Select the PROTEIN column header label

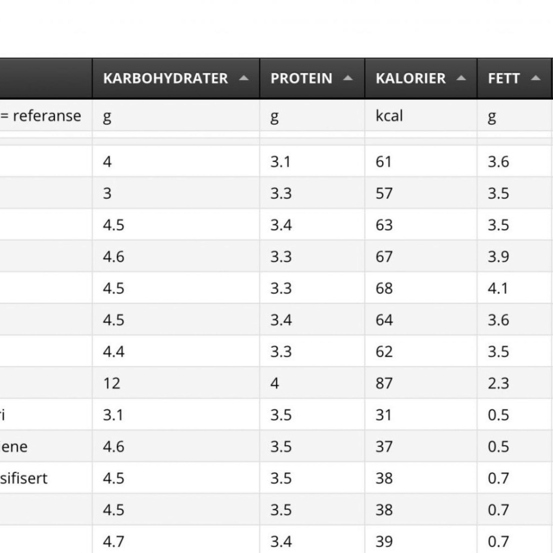[301, 78]
